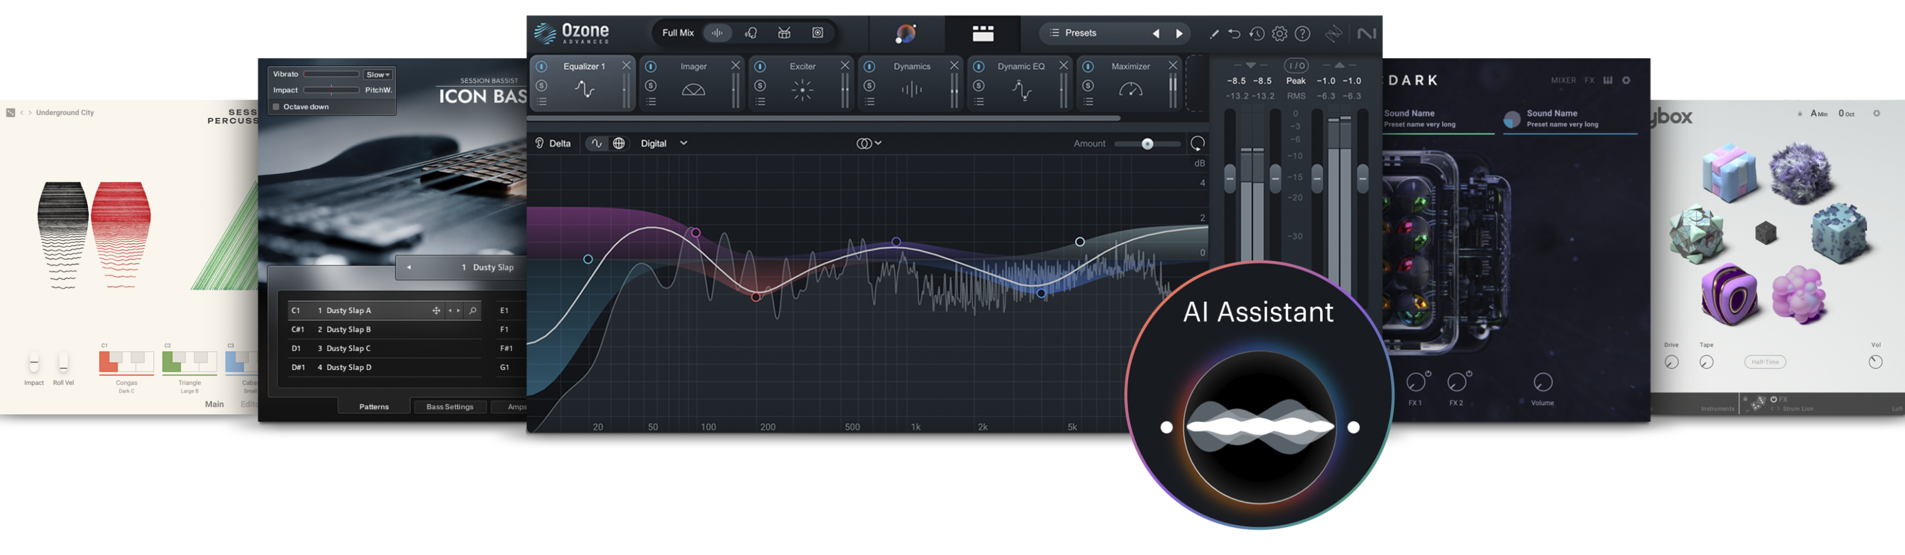Expand the stereo channel mode dropdown
Viewport: 1905px width, 555px height.
869,143
